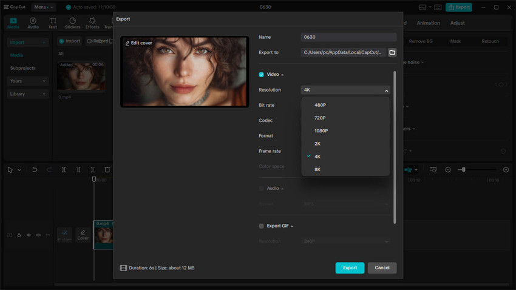The height and width of the screenshot is (290, 516).
Task: Enable the Export GIF checkbox
Action: coord(261,226)
